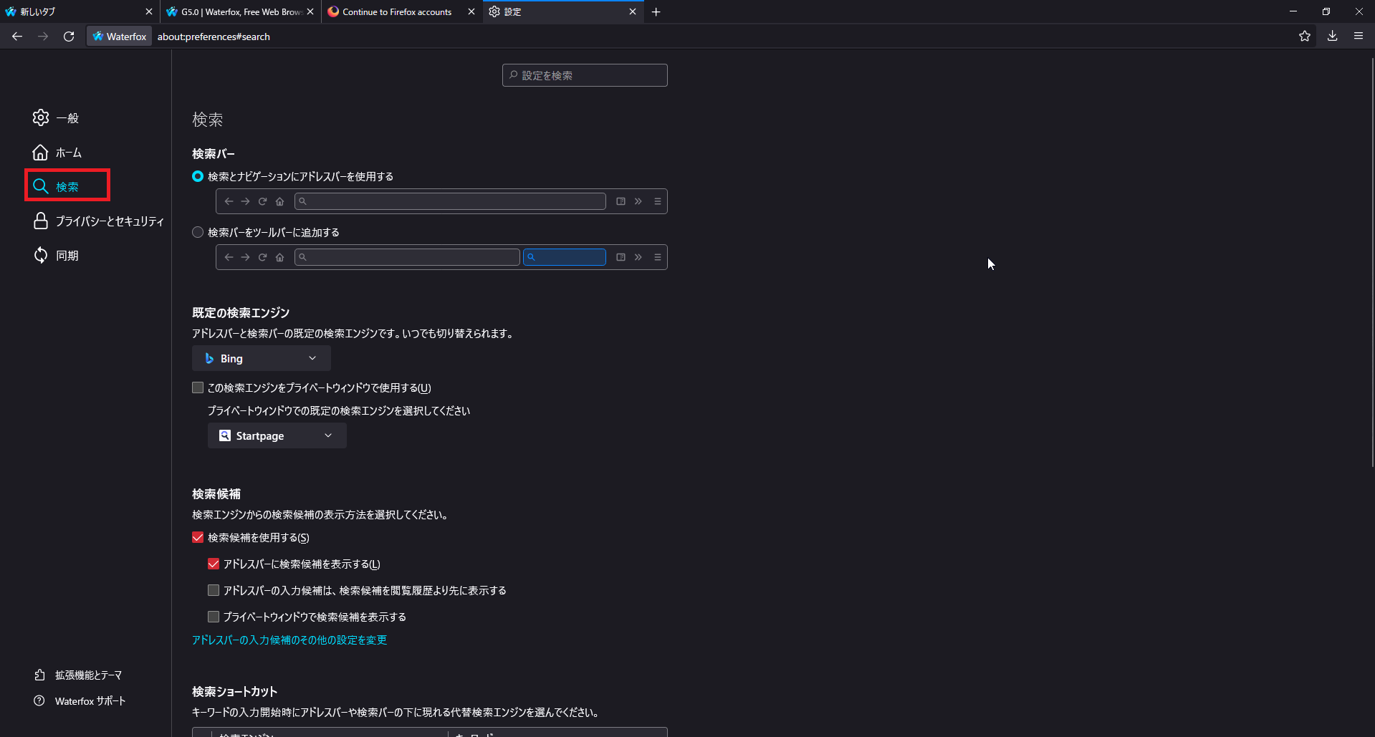Image resolution: width=1375 pixels, height=737 pixels.
Task: Check 検索候補を閲覧履歴より先に表示する checkbox
Action: tap(214, 590)
